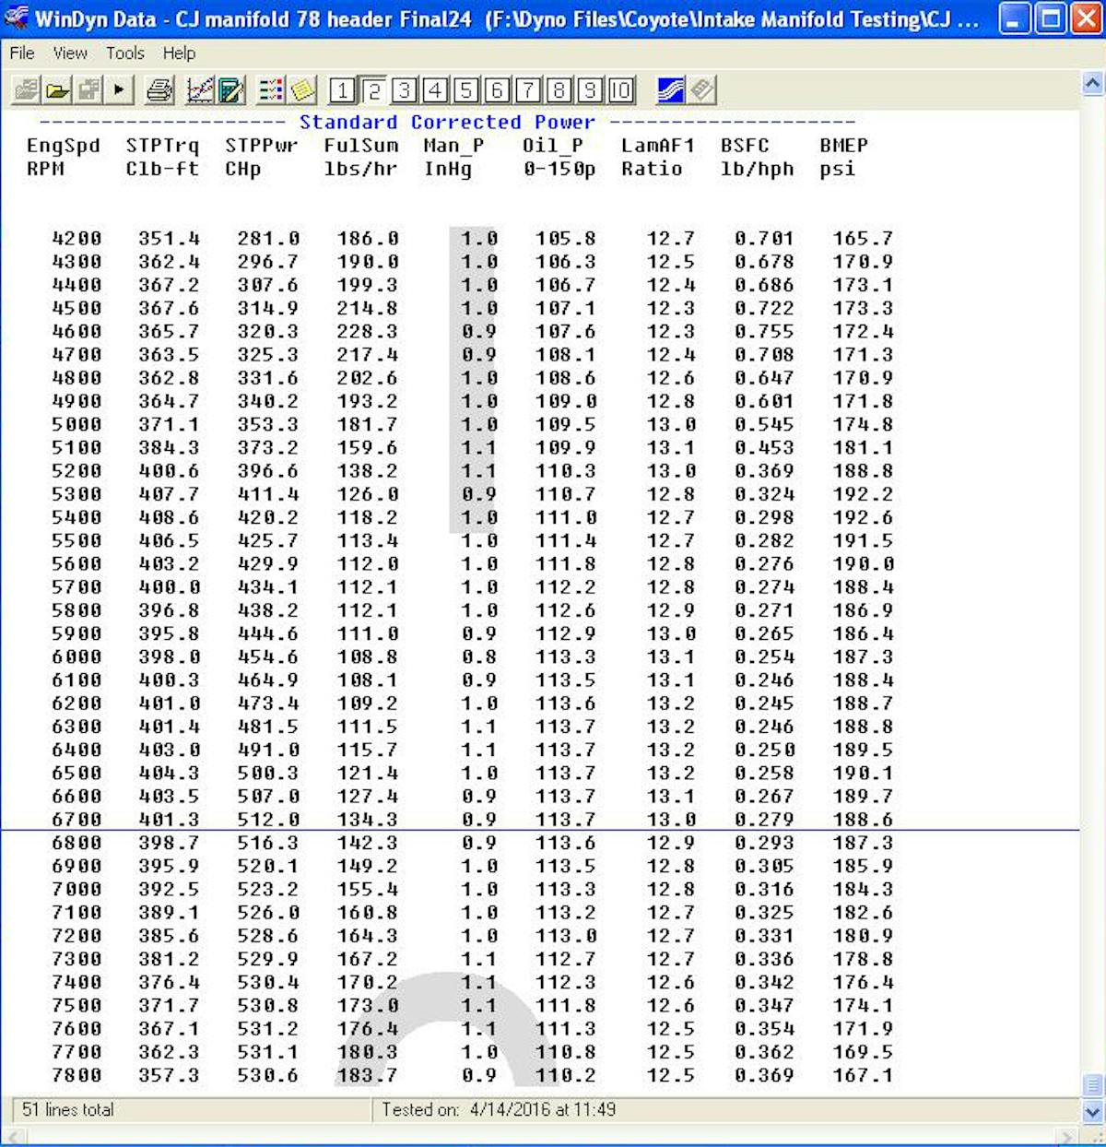Viewport: 1106px width, 1147px height.
Task: Open the colored checklist icon
Action: point(271,89)
